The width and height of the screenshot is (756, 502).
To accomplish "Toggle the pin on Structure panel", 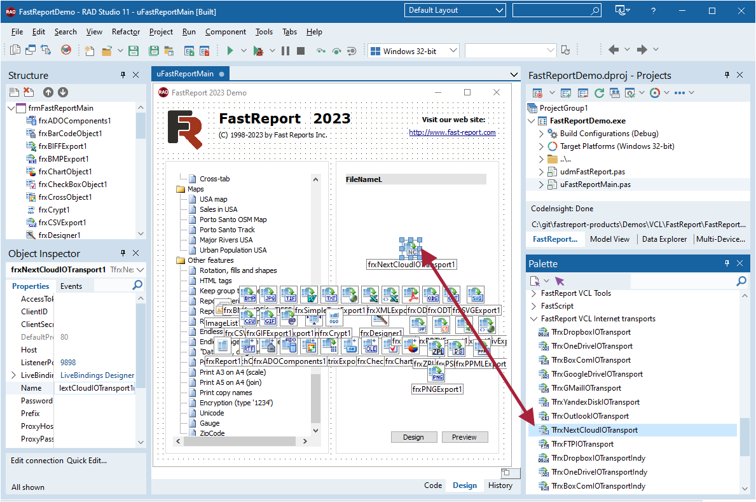I will (123, 75).
